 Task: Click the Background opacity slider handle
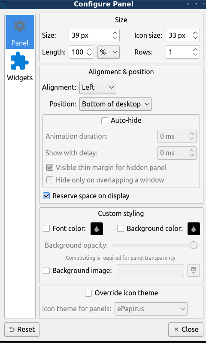(x=194, y=245)
